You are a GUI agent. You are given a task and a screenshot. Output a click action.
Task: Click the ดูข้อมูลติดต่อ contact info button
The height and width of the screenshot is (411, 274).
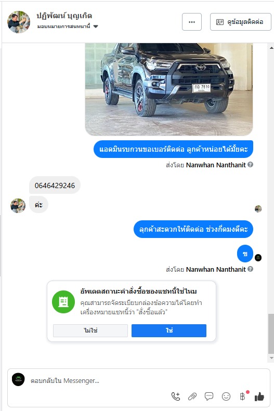tap(240, 22)
